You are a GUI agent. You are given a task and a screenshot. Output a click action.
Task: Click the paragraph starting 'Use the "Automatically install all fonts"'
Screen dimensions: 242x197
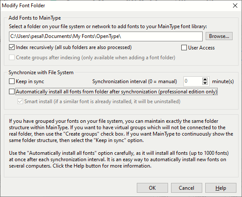pos(119,159)
